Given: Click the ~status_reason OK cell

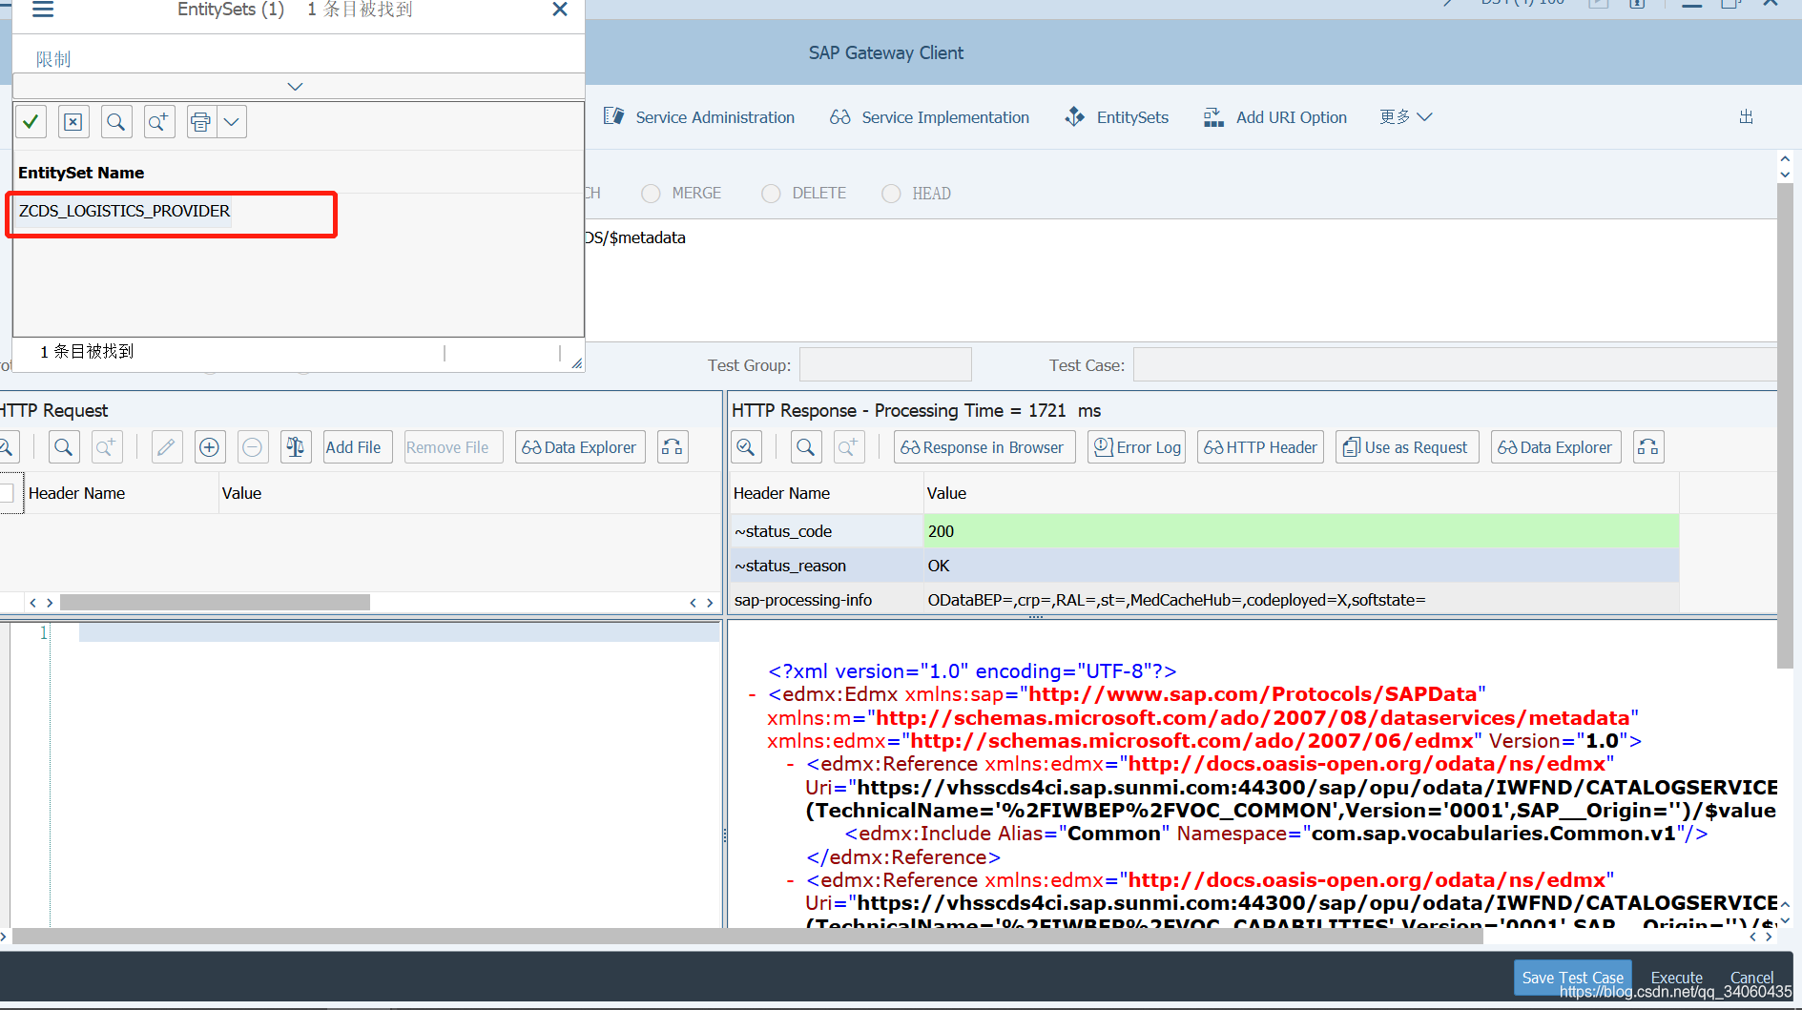Looking at the screenshot, I should pos(1301,566).
